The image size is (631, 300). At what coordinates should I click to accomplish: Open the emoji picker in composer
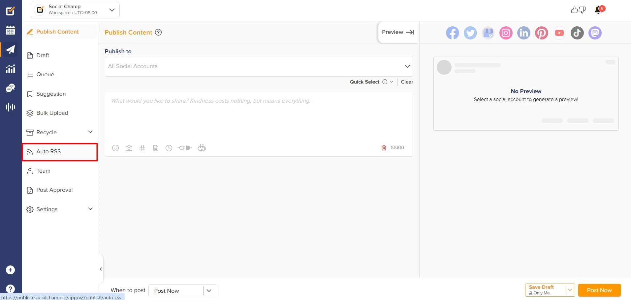[x=115, y=148]
